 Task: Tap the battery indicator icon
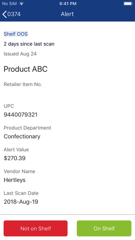[x=128, y=4]
